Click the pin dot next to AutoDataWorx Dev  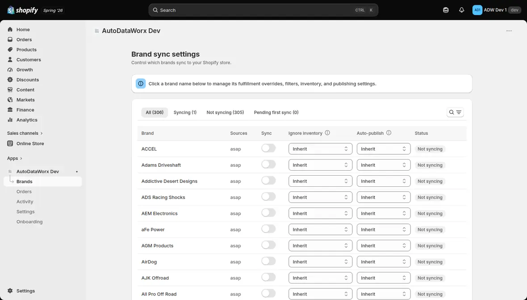pos(77,172)
